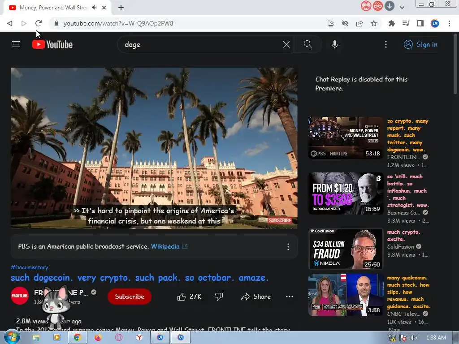Open the YouTube hamburger guide menu
The image size is (459, 344).
tap(16, 44)
